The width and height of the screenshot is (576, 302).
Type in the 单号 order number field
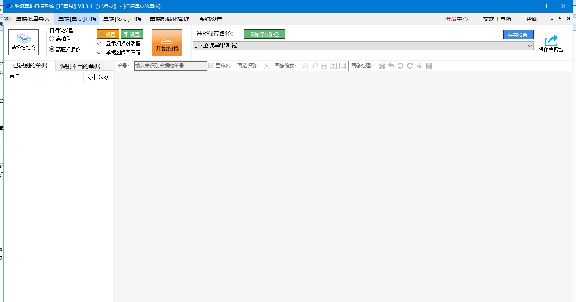[x=170, y=65]
